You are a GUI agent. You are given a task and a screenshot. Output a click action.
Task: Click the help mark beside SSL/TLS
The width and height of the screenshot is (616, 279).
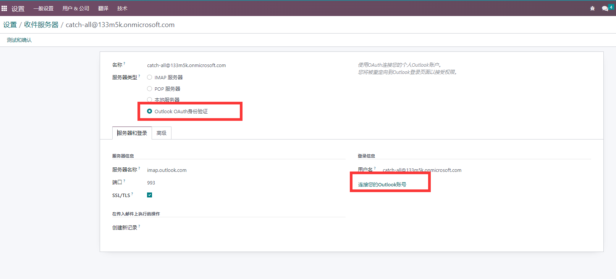pyautogui.click(x=132, y=194)
